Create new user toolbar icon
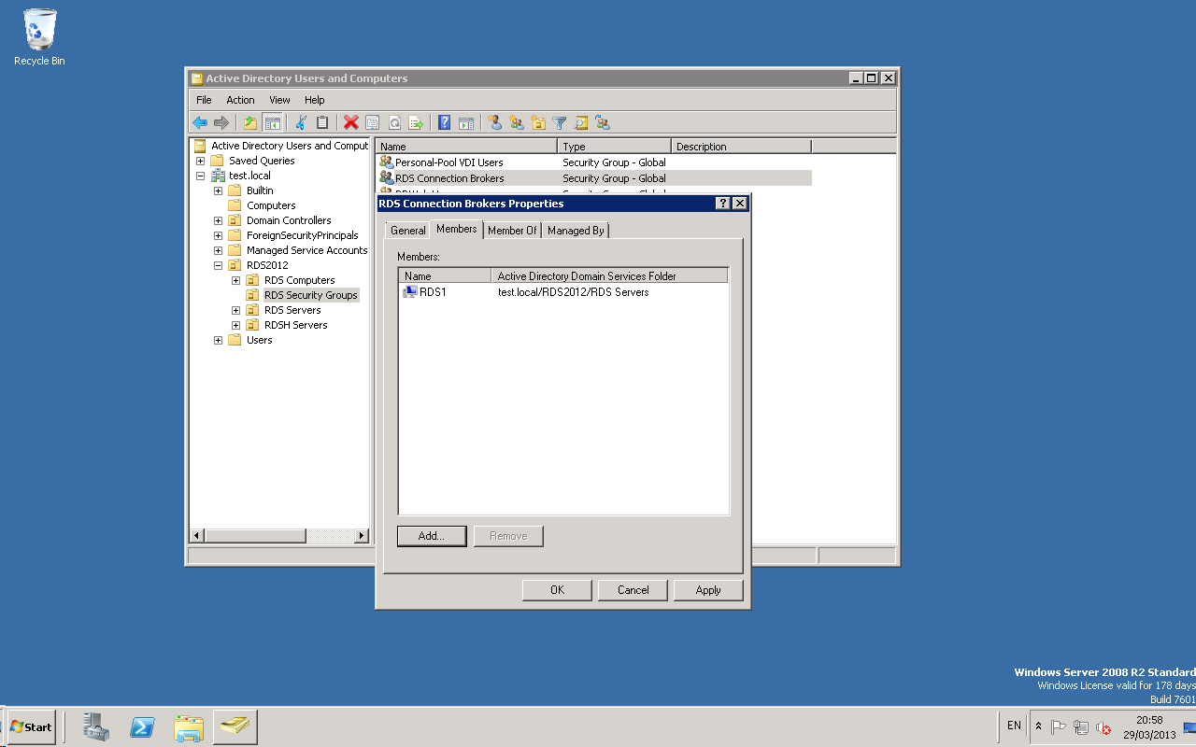Viewport: 1196px width, 747px height. pos(495,122)
